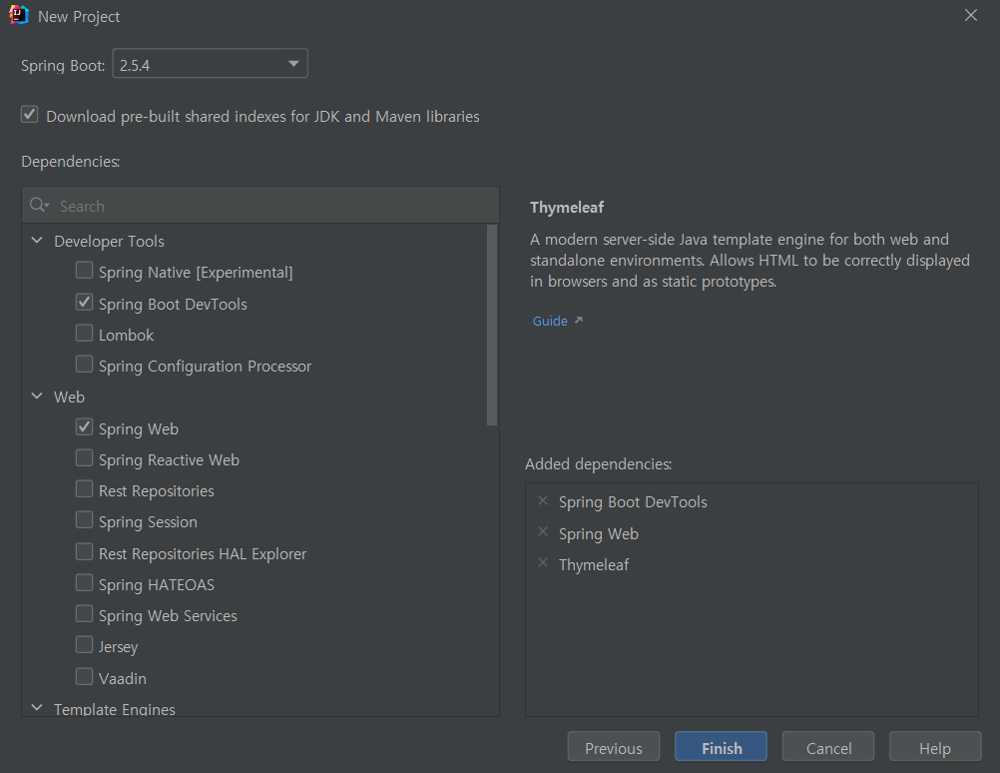Click the Thymeleaf description heading
The height and width of the screenshot is (773, 1000).
coord(566,208)
